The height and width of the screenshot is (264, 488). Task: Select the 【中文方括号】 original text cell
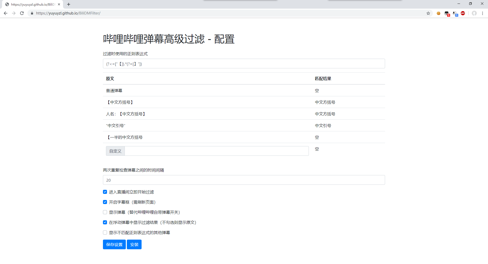point(207,102)
